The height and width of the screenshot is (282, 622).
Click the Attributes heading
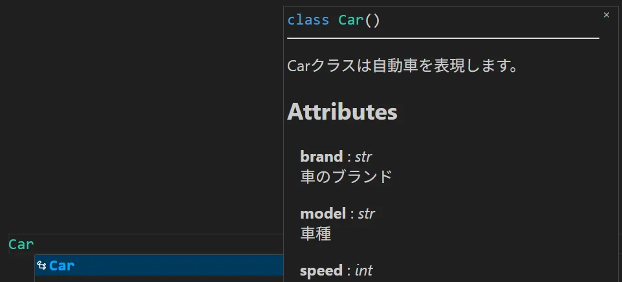(x=342, y=112)
